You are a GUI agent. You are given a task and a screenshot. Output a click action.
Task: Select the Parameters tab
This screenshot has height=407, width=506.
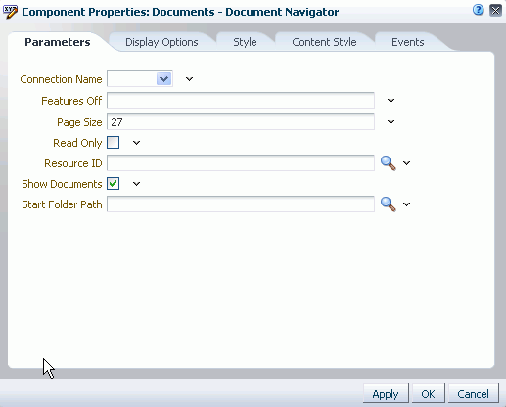[x=58, y=42]
